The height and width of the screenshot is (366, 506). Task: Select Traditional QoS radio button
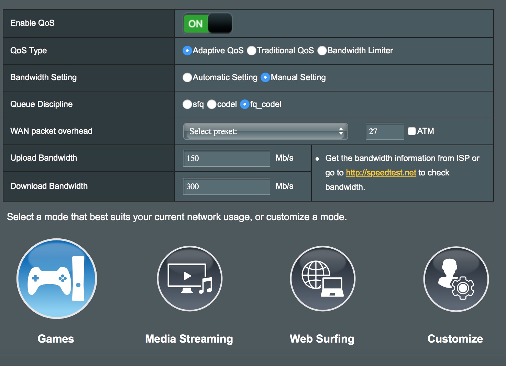click(252, 51)
